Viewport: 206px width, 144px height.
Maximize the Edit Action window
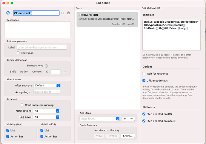pyautogui.click(x=12, y=3)
